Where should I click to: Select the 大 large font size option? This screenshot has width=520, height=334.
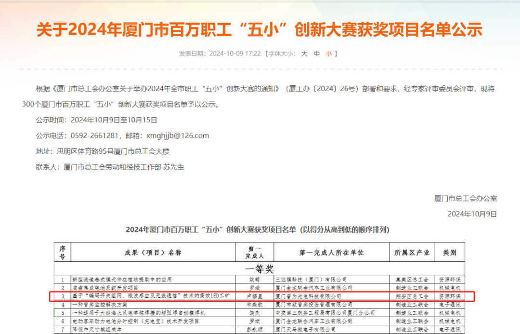coord(304,53)
